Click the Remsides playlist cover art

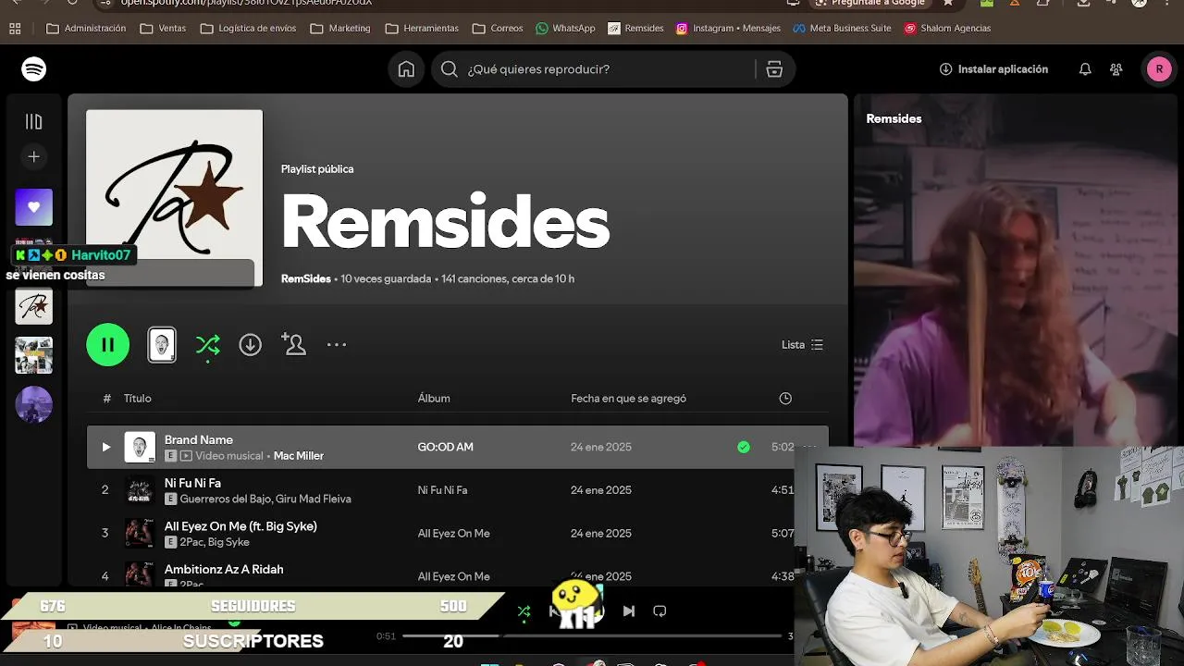point(175,198)
